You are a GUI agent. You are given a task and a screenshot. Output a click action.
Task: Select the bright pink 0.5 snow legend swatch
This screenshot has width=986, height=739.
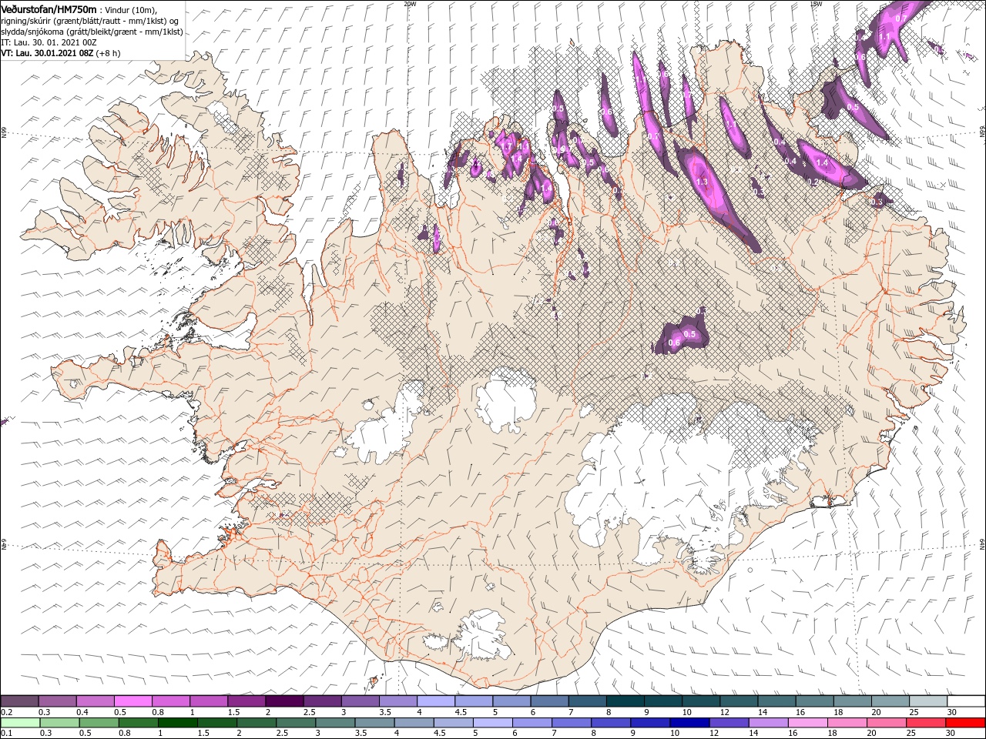tap(132, 701)
